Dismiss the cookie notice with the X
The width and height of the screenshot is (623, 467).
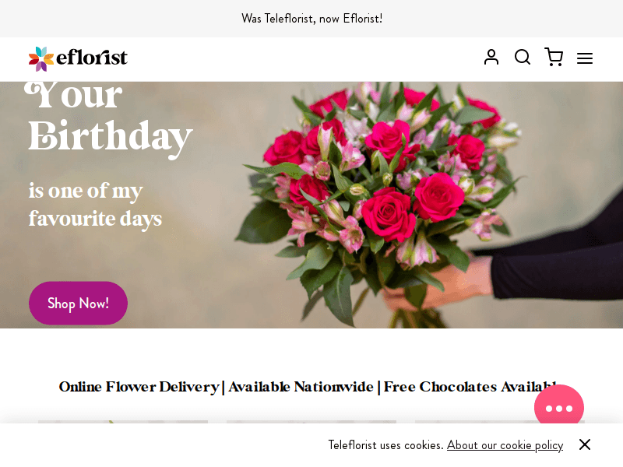click(585, 444)
